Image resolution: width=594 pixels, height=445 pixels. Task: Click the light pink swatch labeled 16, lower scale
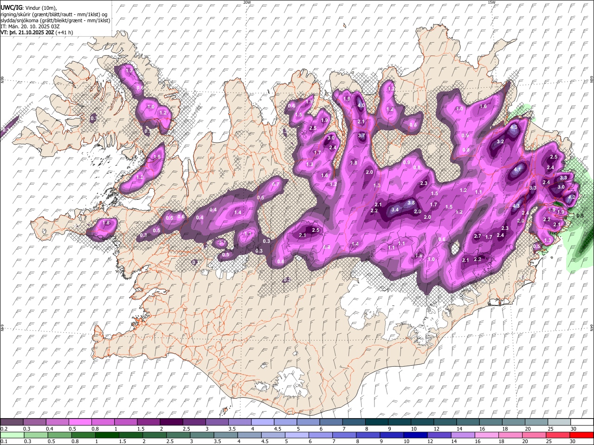point(486,435)
